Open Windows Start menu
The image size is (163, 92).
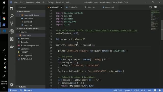[x=4, y=2]
